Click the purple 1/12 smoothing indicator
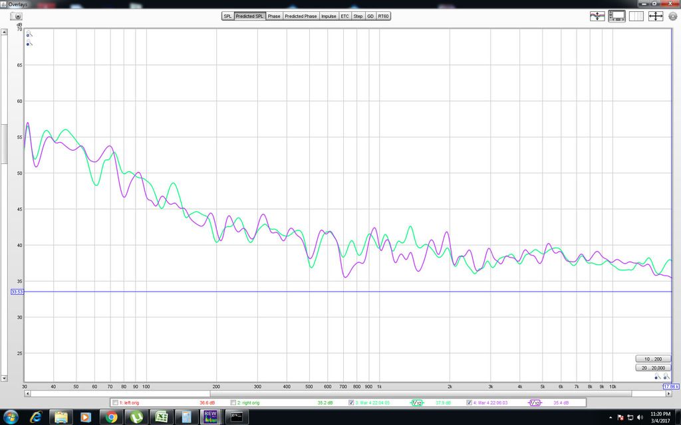 click(x=535, y=403)
